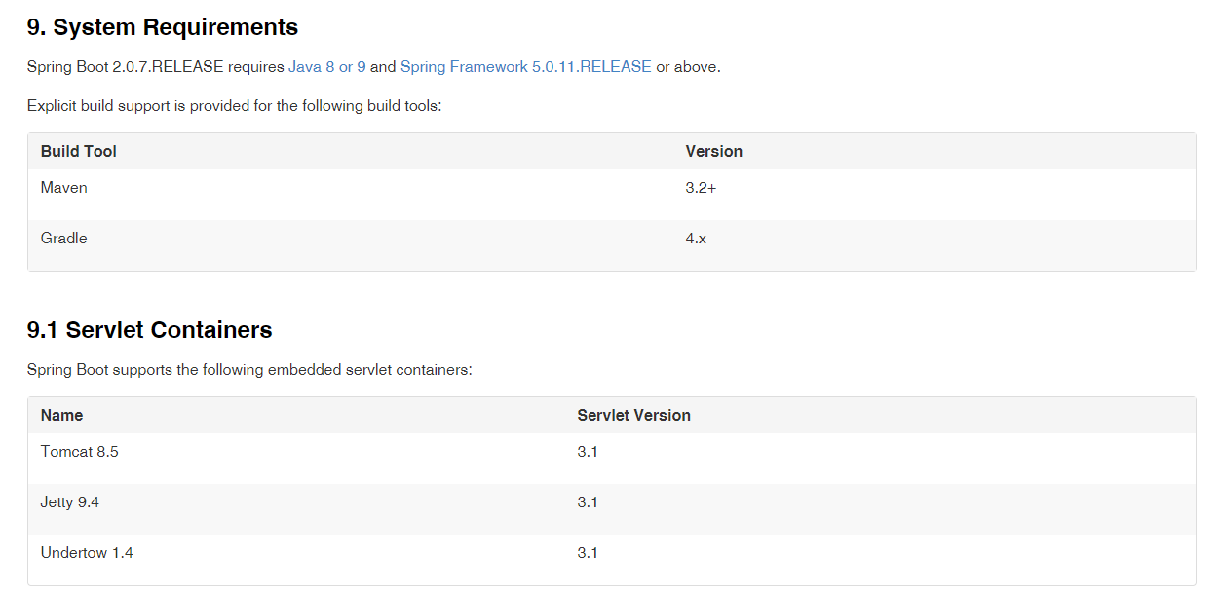This screenshot has height=593, width=1219.
Task: Select the "Maven" table cell
Action: coord(64,187)
